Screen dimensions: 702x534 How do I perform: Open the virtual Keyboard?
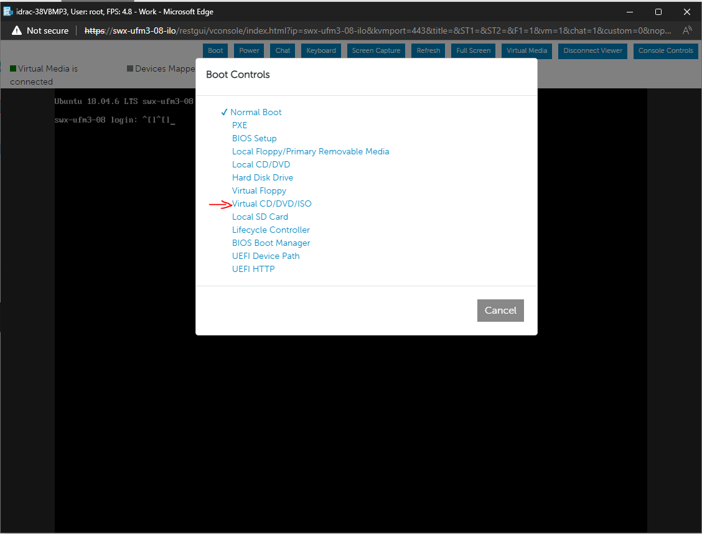click(321, 51)
